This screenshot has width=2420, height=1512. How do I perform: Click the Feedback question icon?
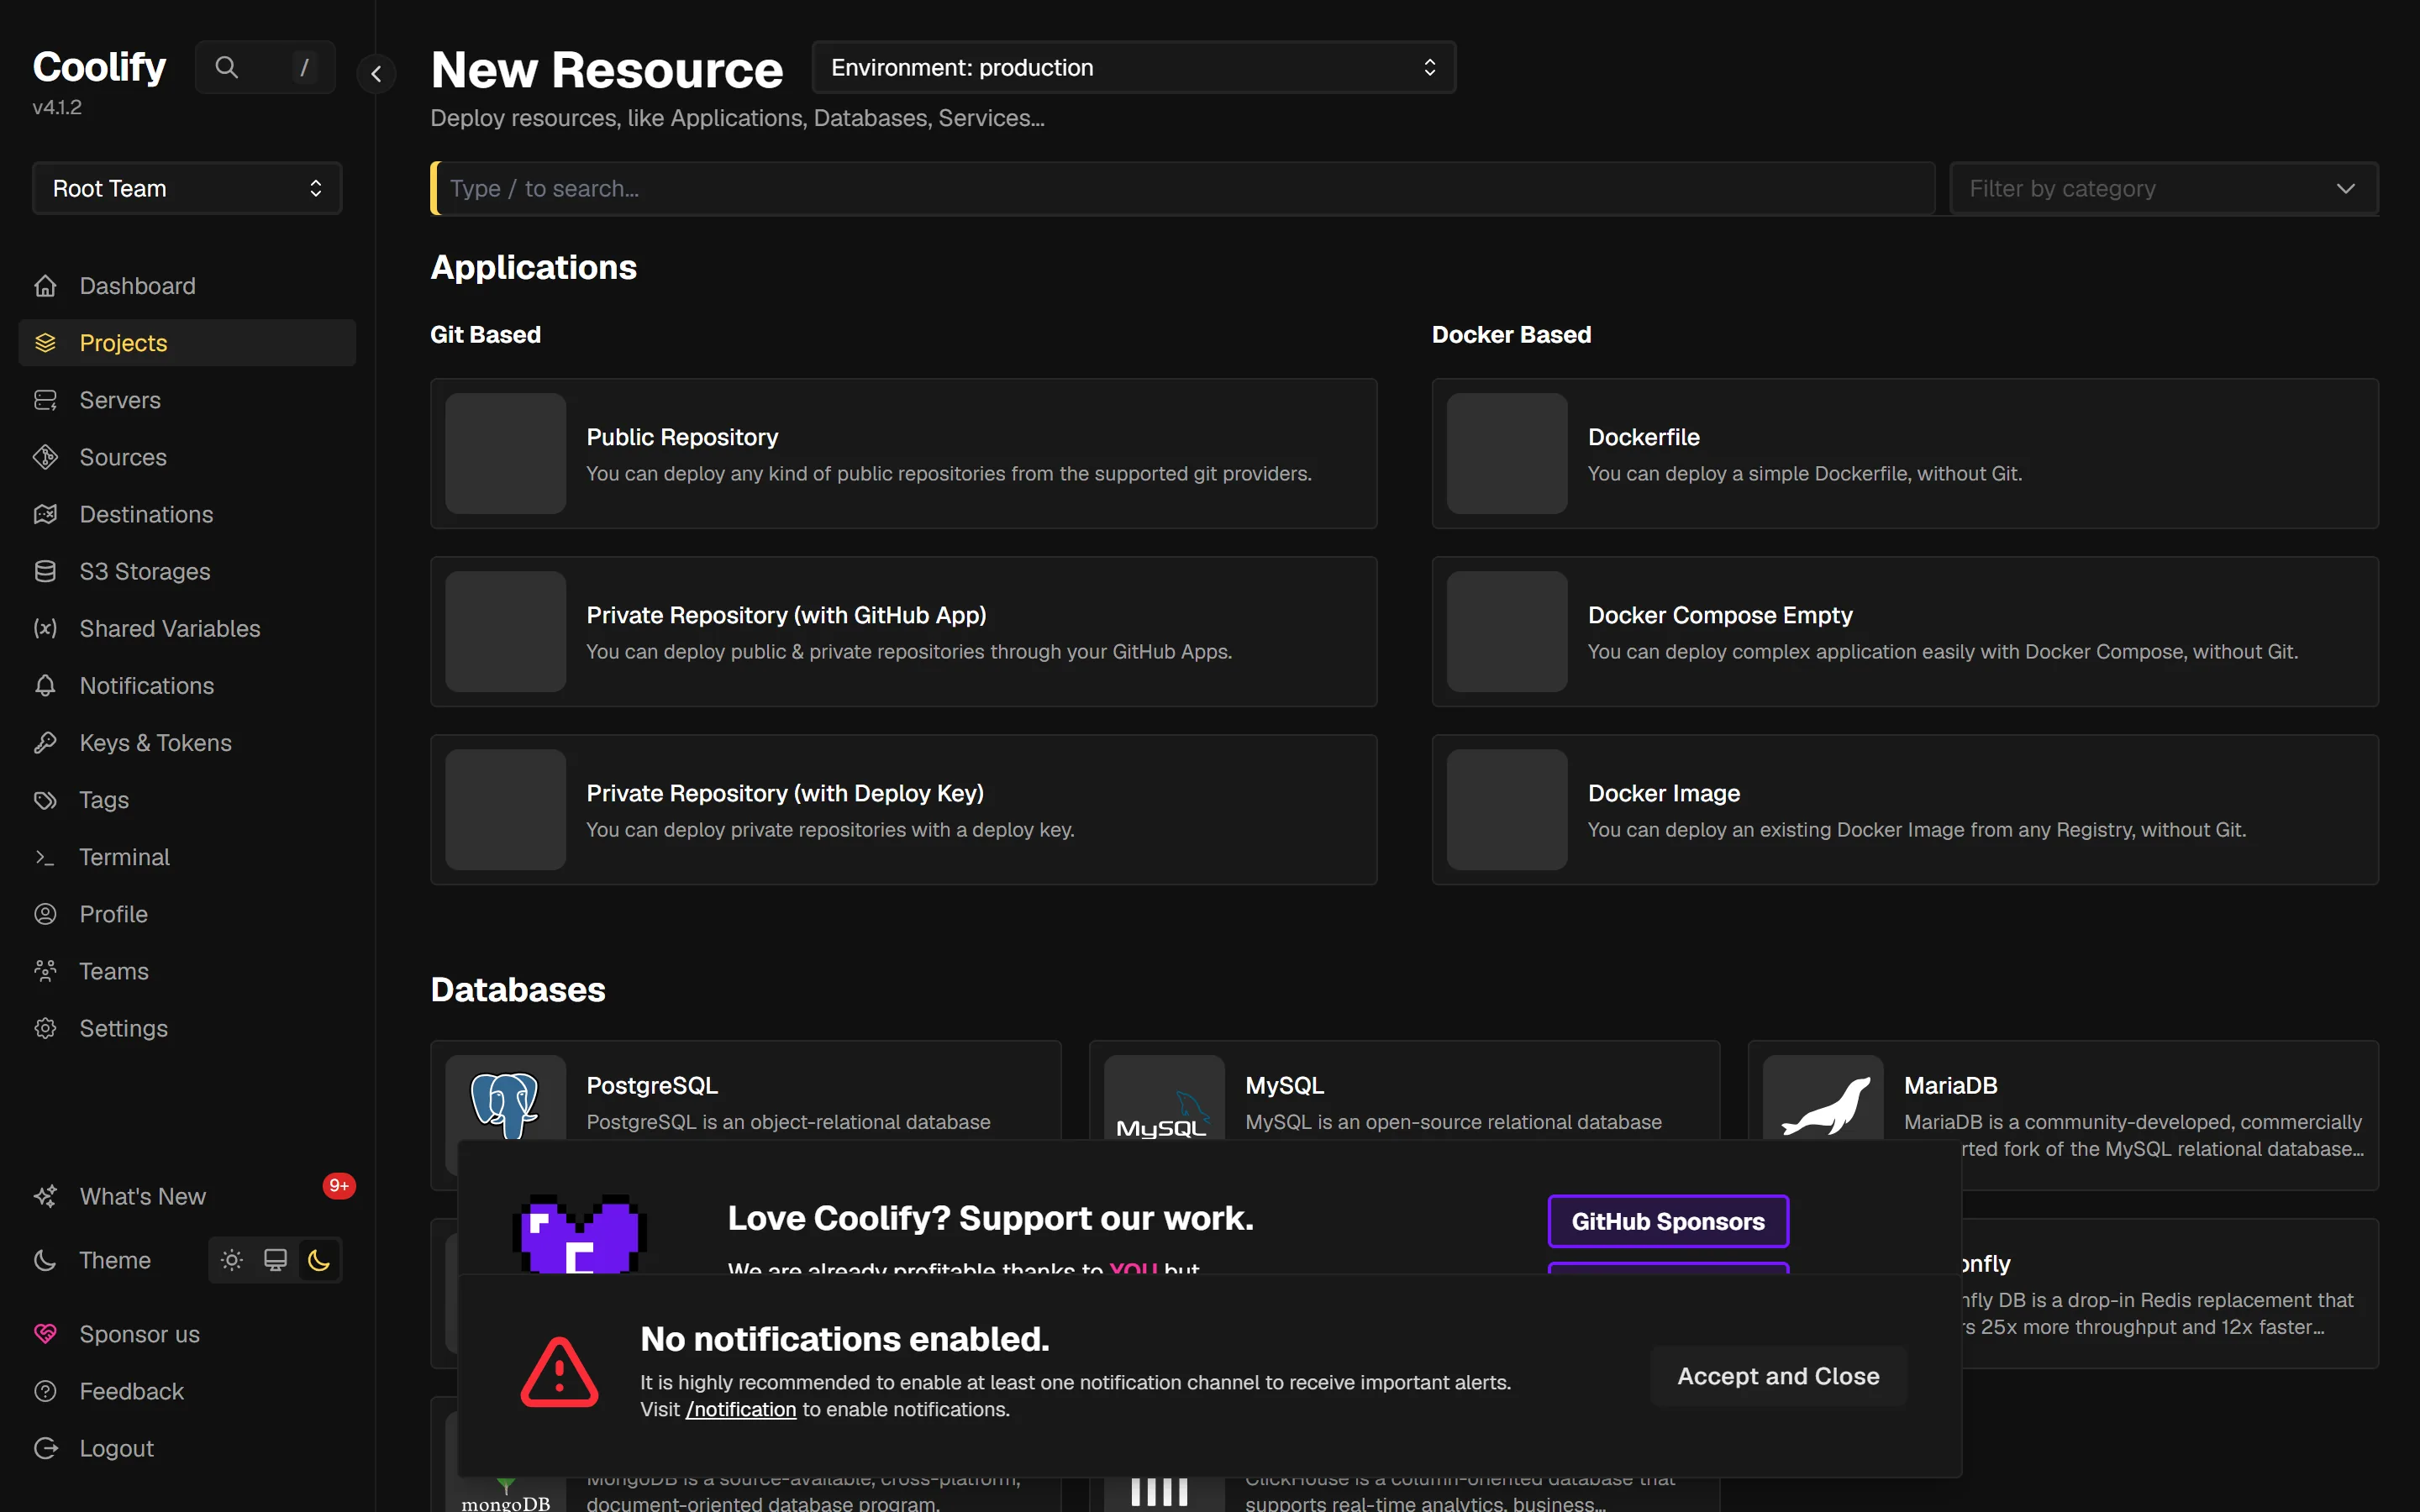tap(45, 1391)
